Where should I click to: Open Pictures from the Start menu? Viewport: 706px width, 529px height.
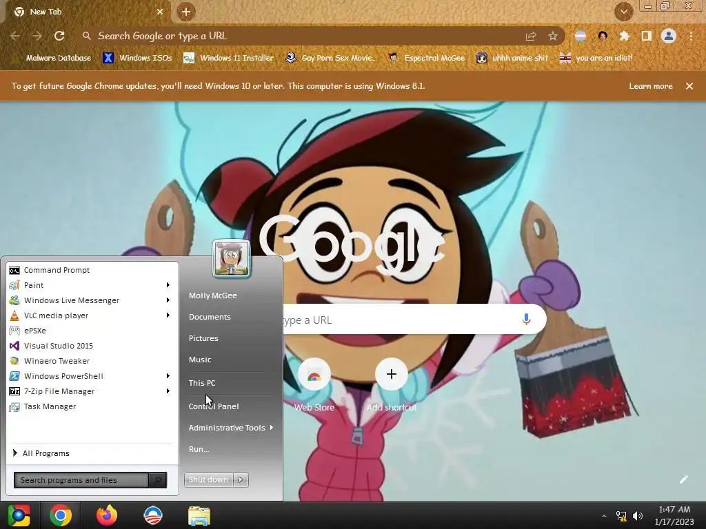click(x=203, y=338)
